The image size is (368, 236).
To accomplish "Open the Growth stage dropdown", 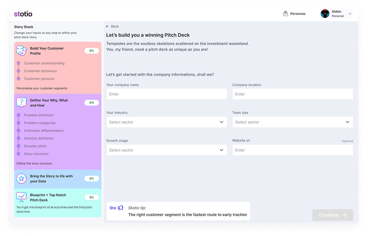I will coord(166,150).
